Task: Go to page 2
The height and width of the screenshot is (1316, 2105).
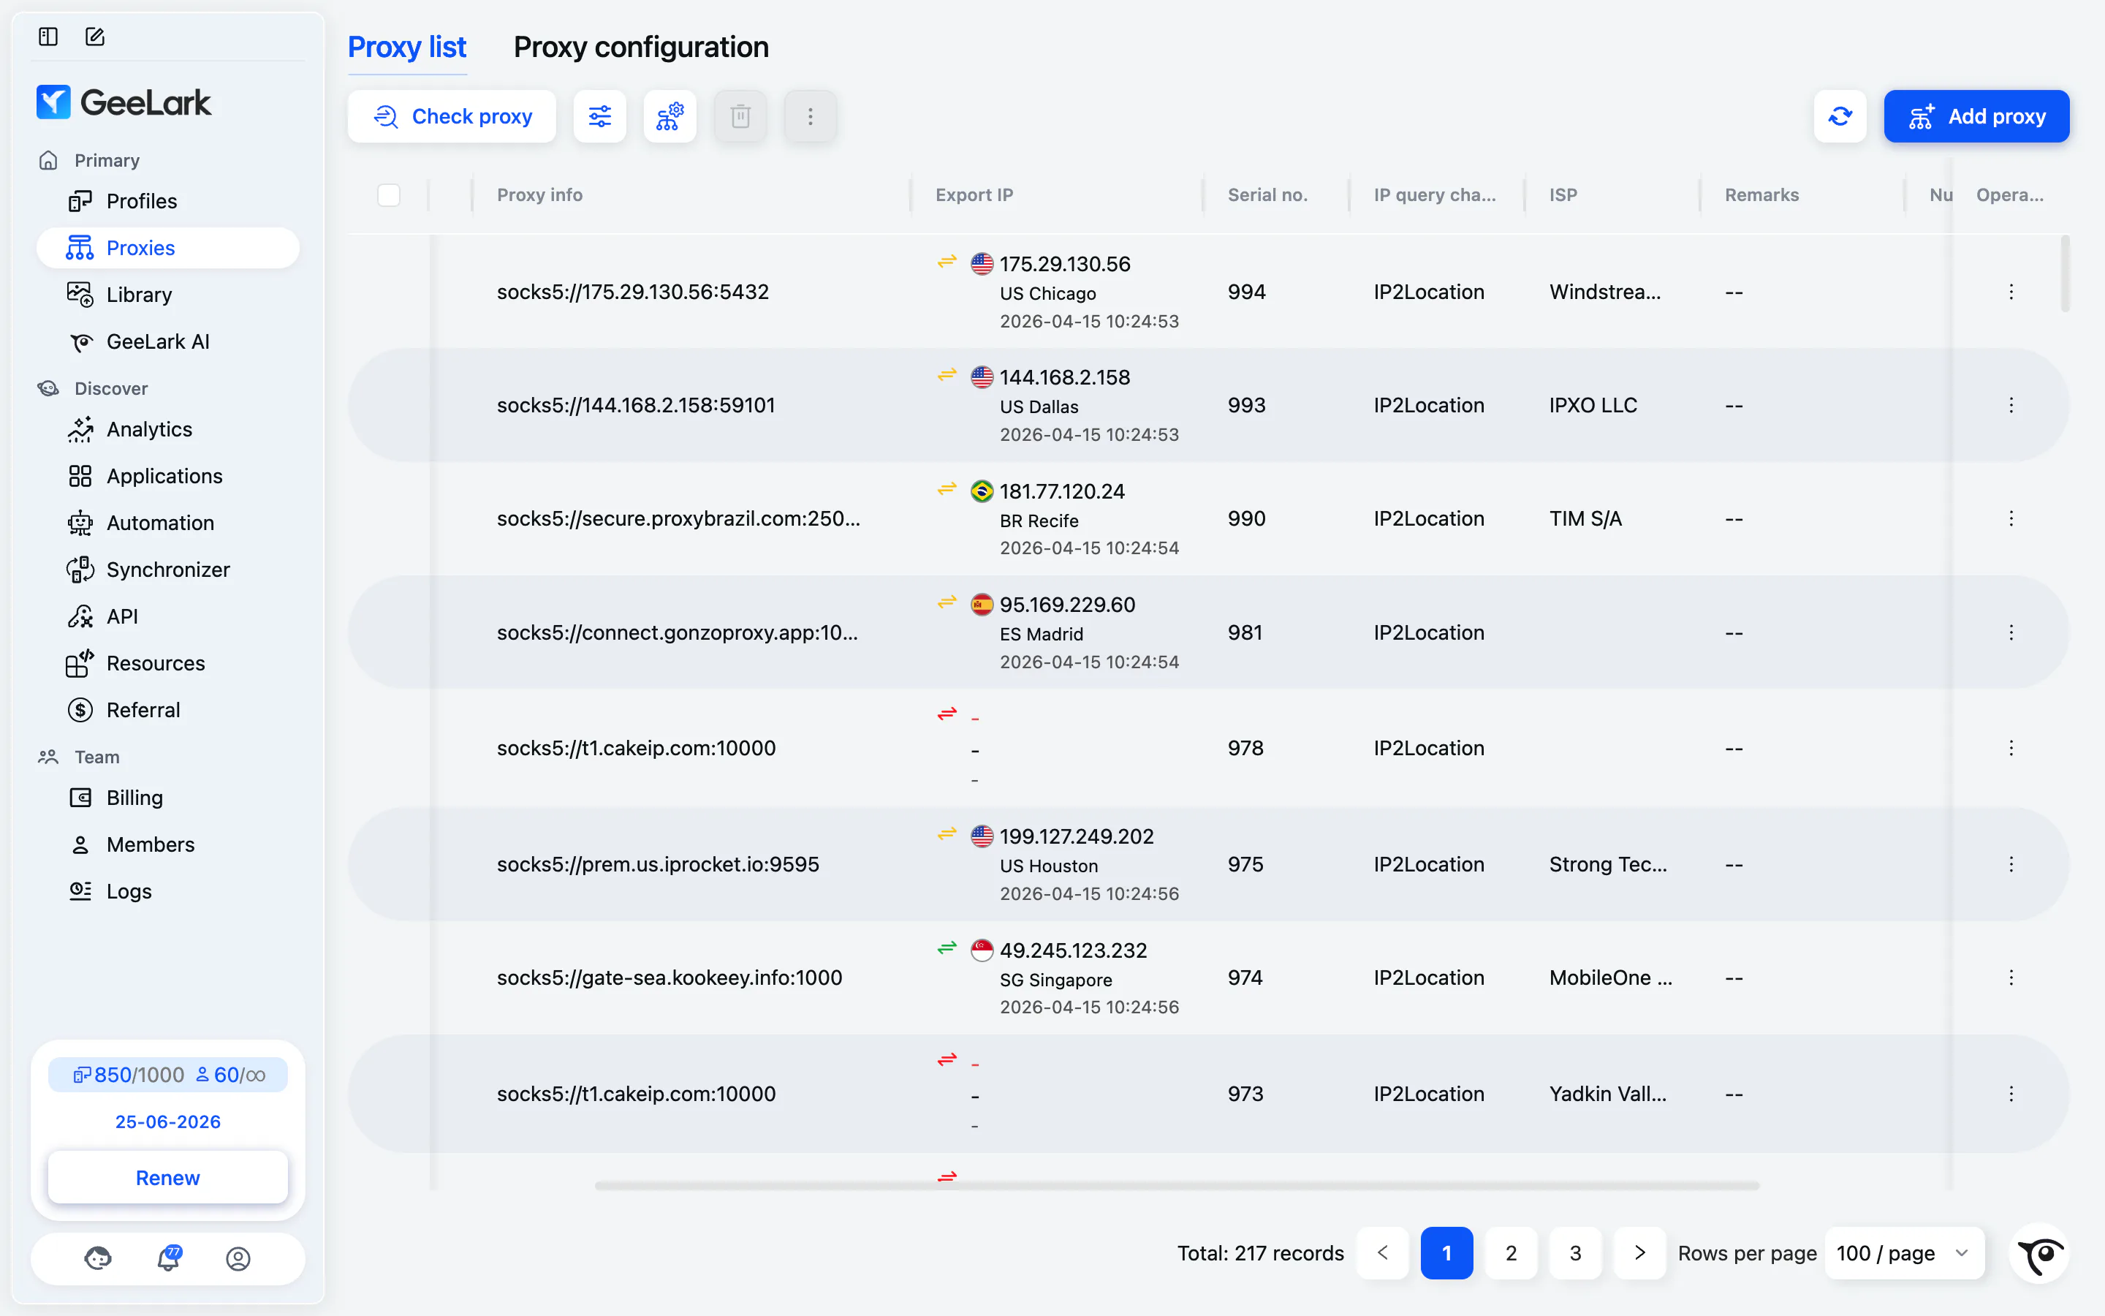Action: pyautogui.click(x=1511, y=1253)
